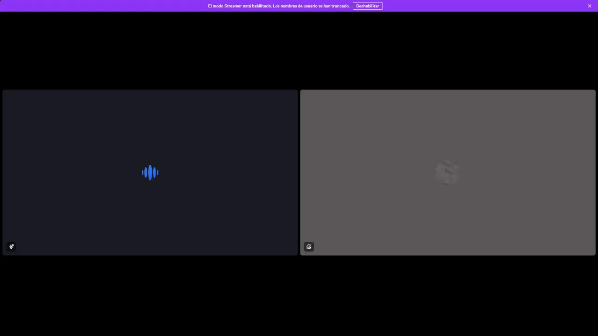598x336 pixels.
Task: Click the Deshabilitar button in the Streamer banner
Action: [x=368, y=6]
